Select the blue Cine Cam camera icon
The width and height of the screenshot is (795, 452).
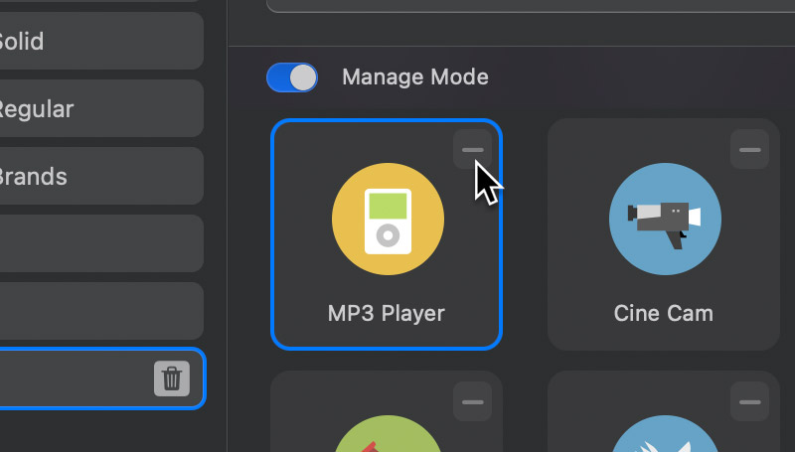pyautogui.click(x=664, y=220)
